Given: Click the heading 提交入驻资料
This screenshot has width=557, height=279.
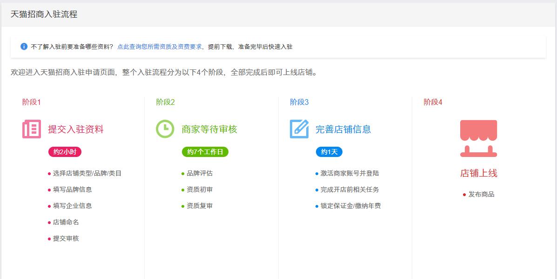Looking at the screenshot, I should click(76, 129).
